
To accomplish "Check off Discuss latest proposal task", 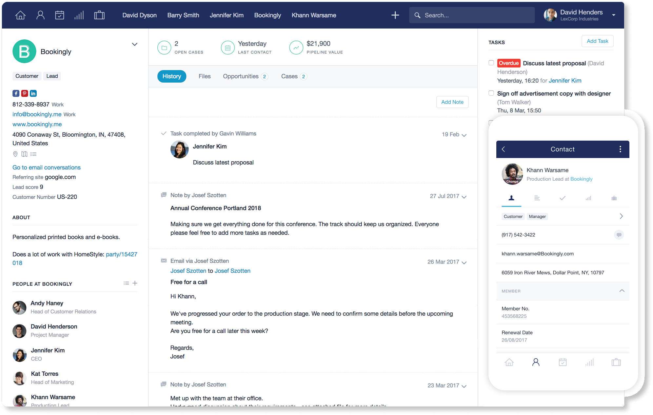I will pyautogui.click(x=491, y=63).
